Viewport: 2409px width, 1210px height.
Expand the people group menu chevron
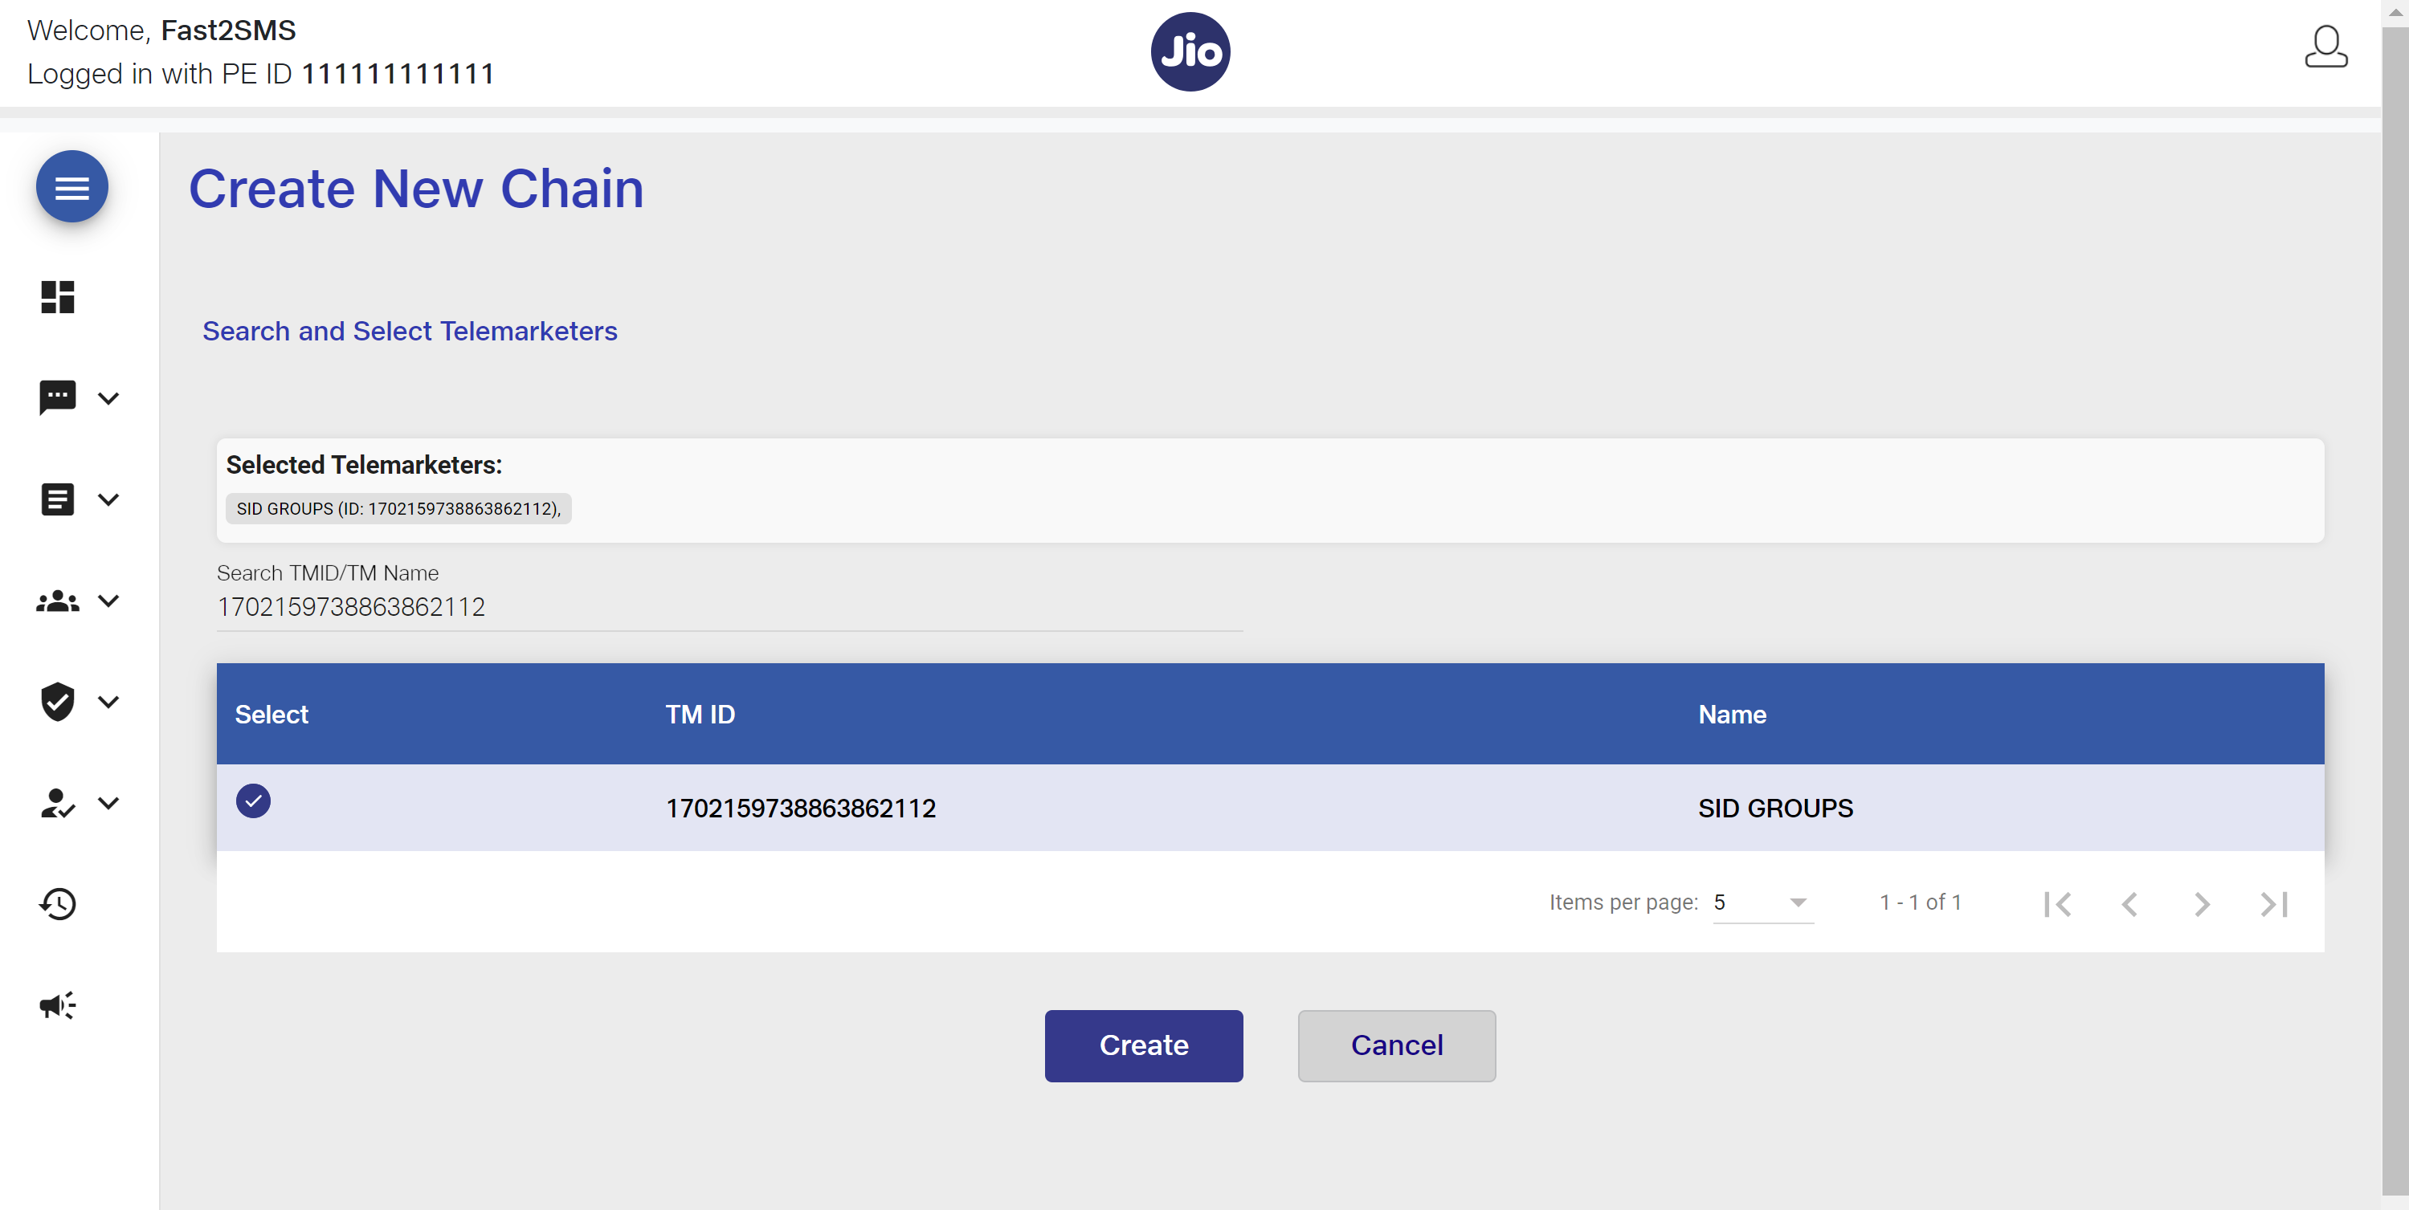(108, 601)
